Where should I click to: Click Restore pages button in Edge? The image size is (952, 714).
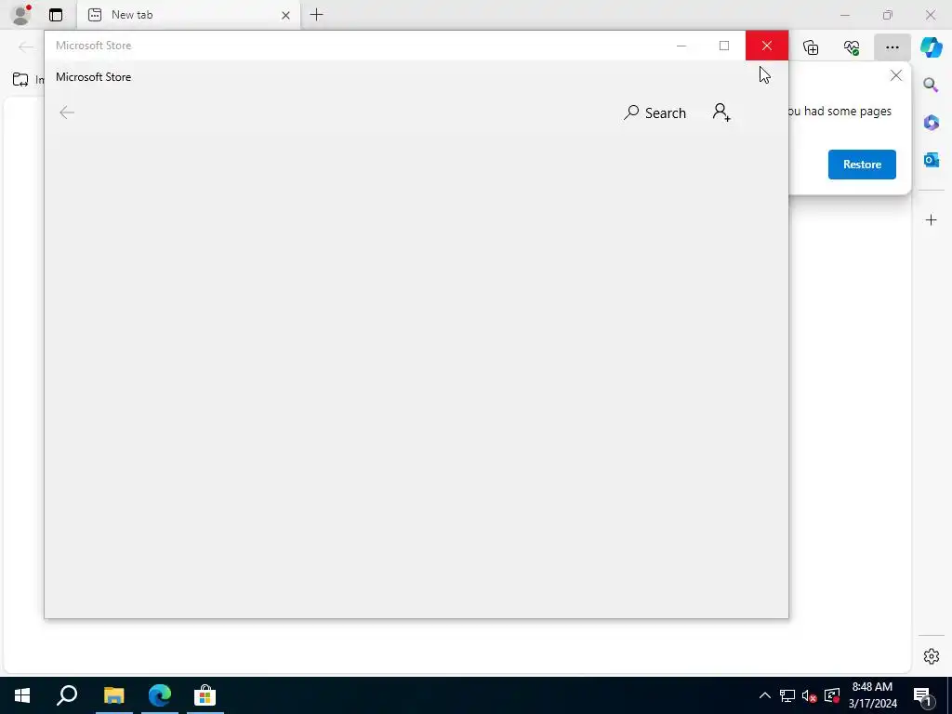(862, 165)
